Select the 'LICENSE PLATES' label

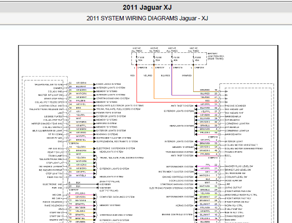(53, 116)
